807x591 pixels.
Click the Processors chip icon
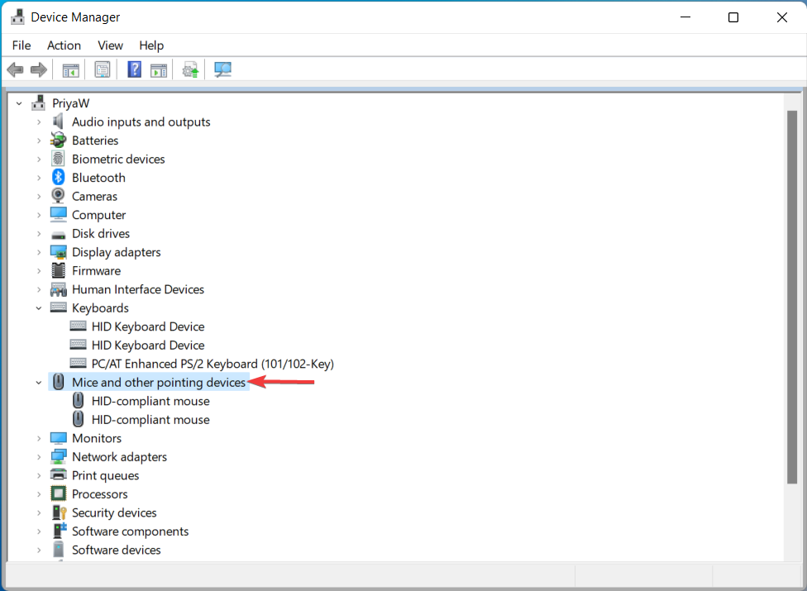(x=58, y=493)
